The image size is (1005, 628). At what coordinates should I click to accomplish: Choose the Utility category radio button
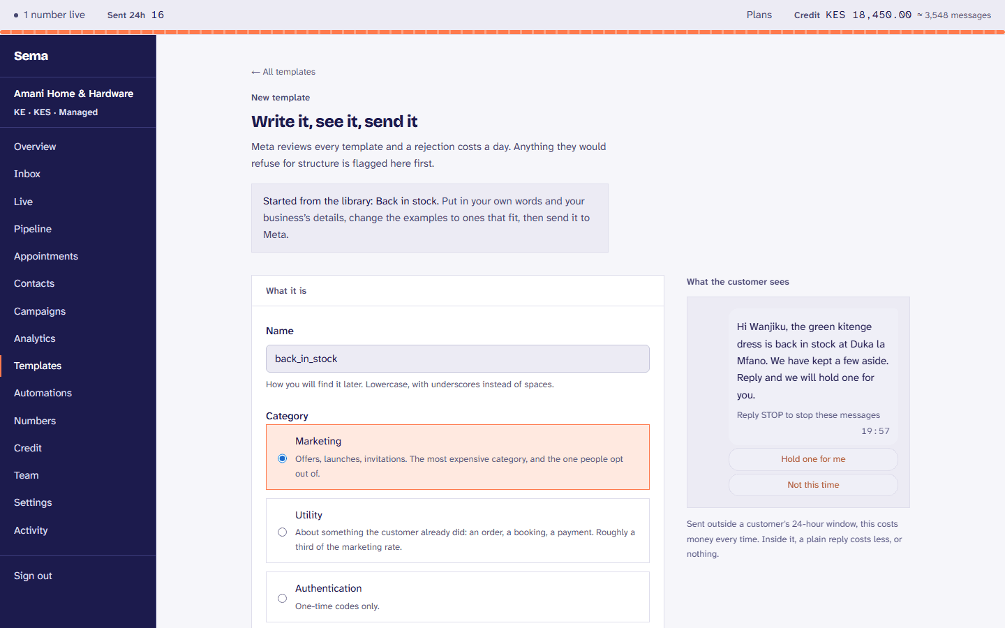[282, 532]
